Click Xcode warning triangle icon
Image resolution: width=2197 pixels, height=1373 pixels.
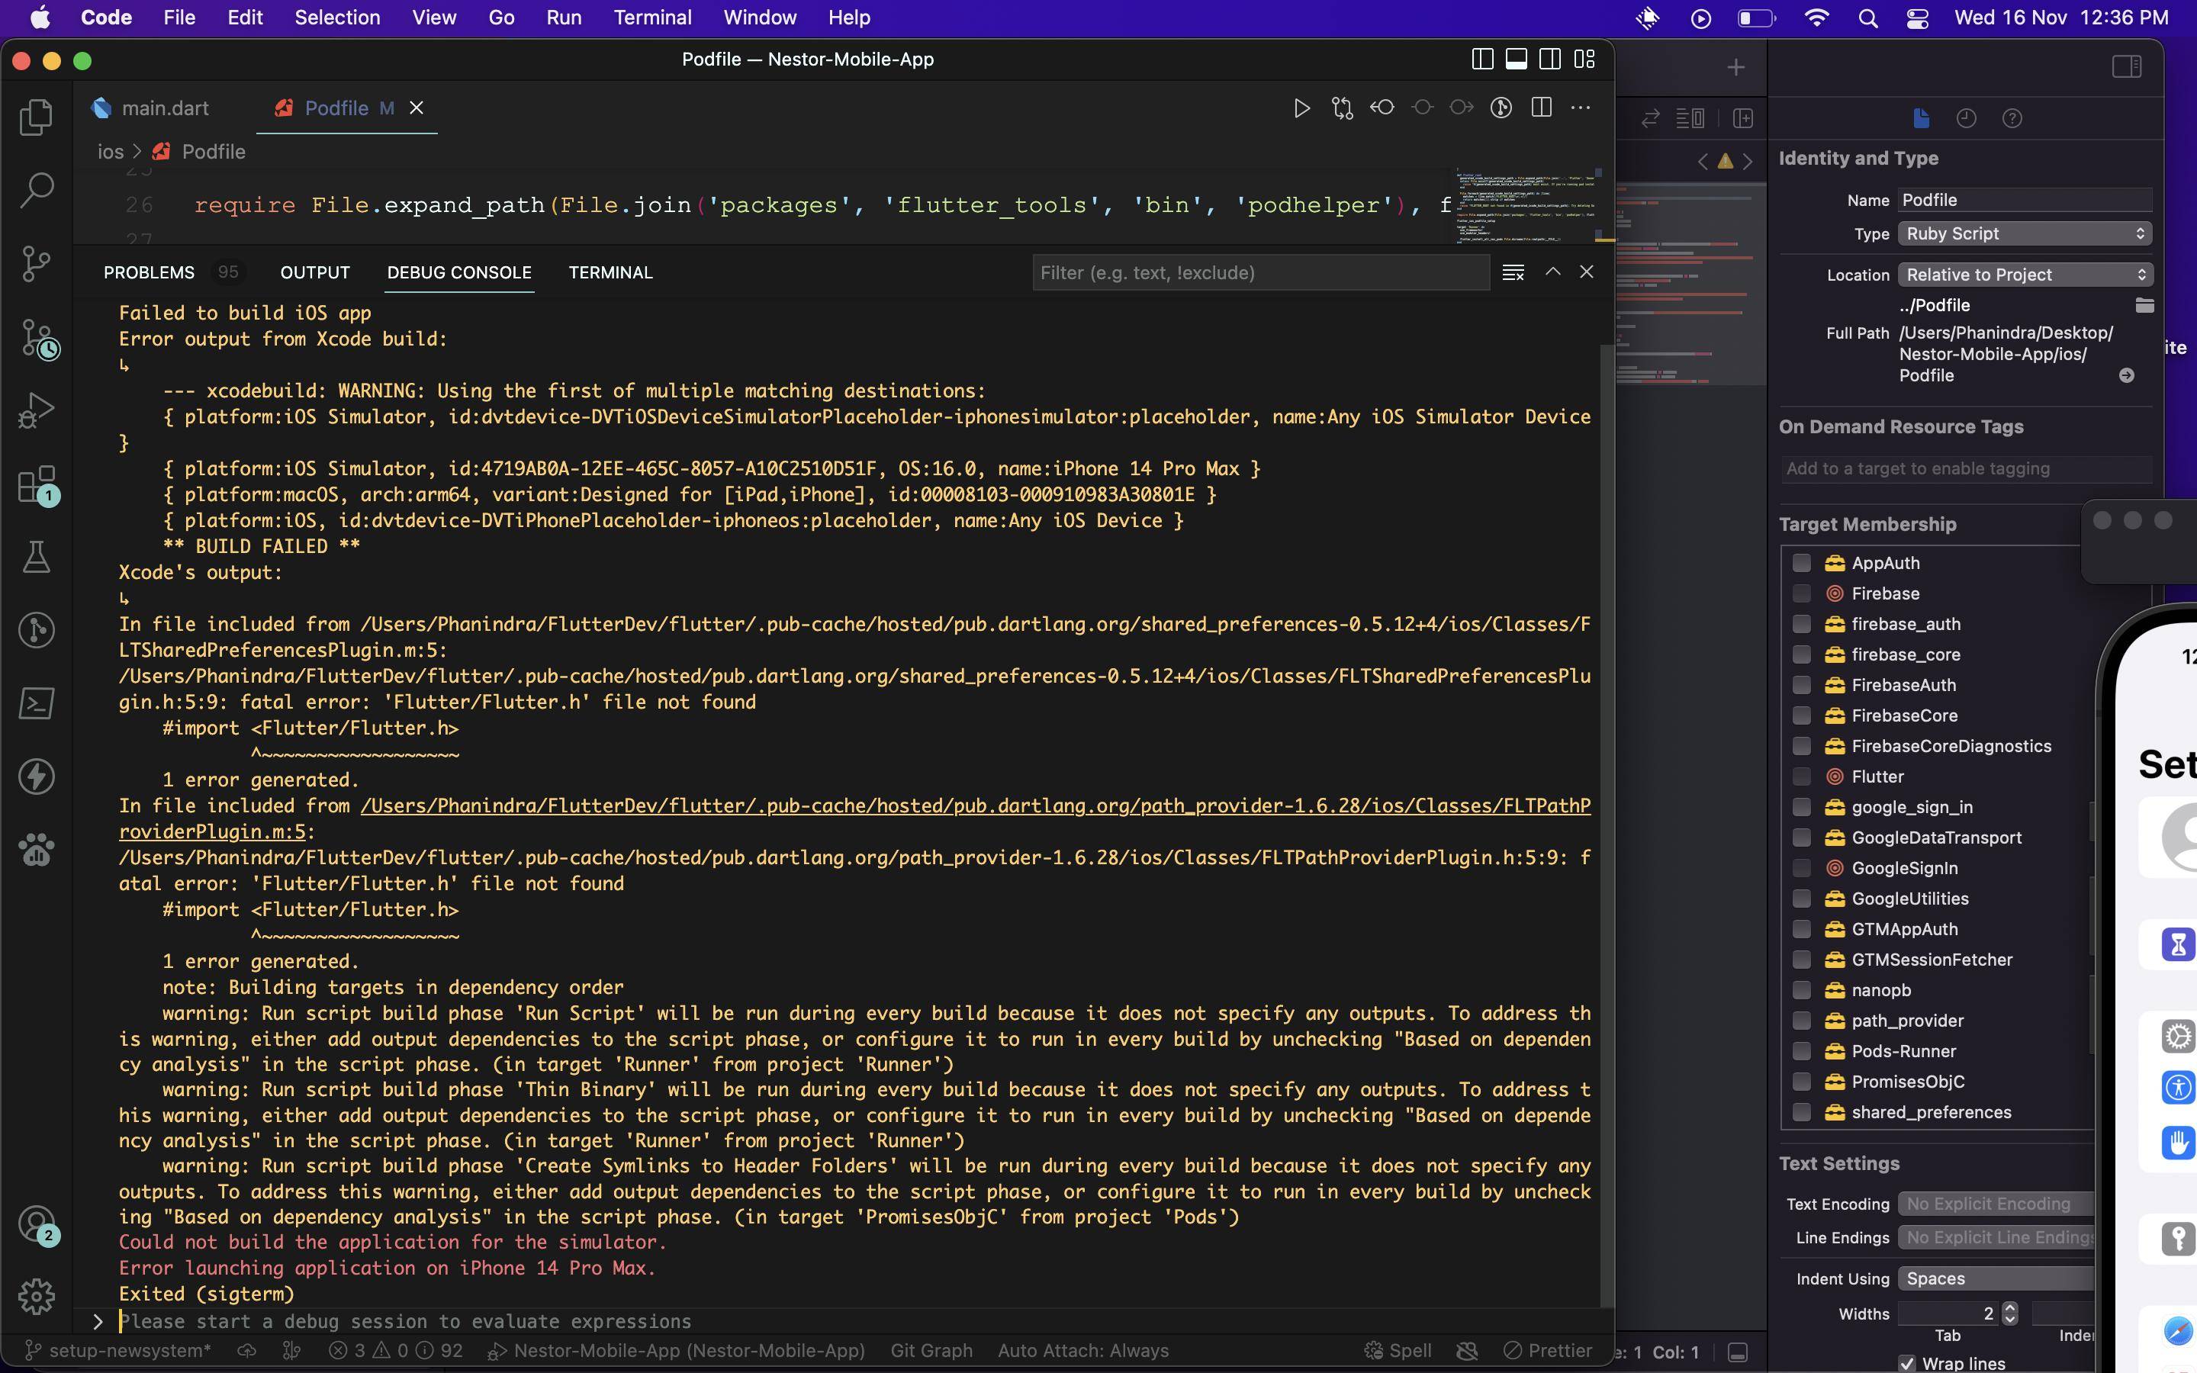[x=1725, y=162]
